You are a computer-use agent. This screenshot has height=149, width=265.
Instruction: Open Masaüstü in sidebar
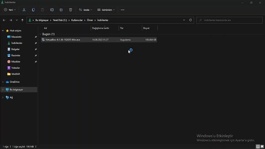[x=17, y=37]
